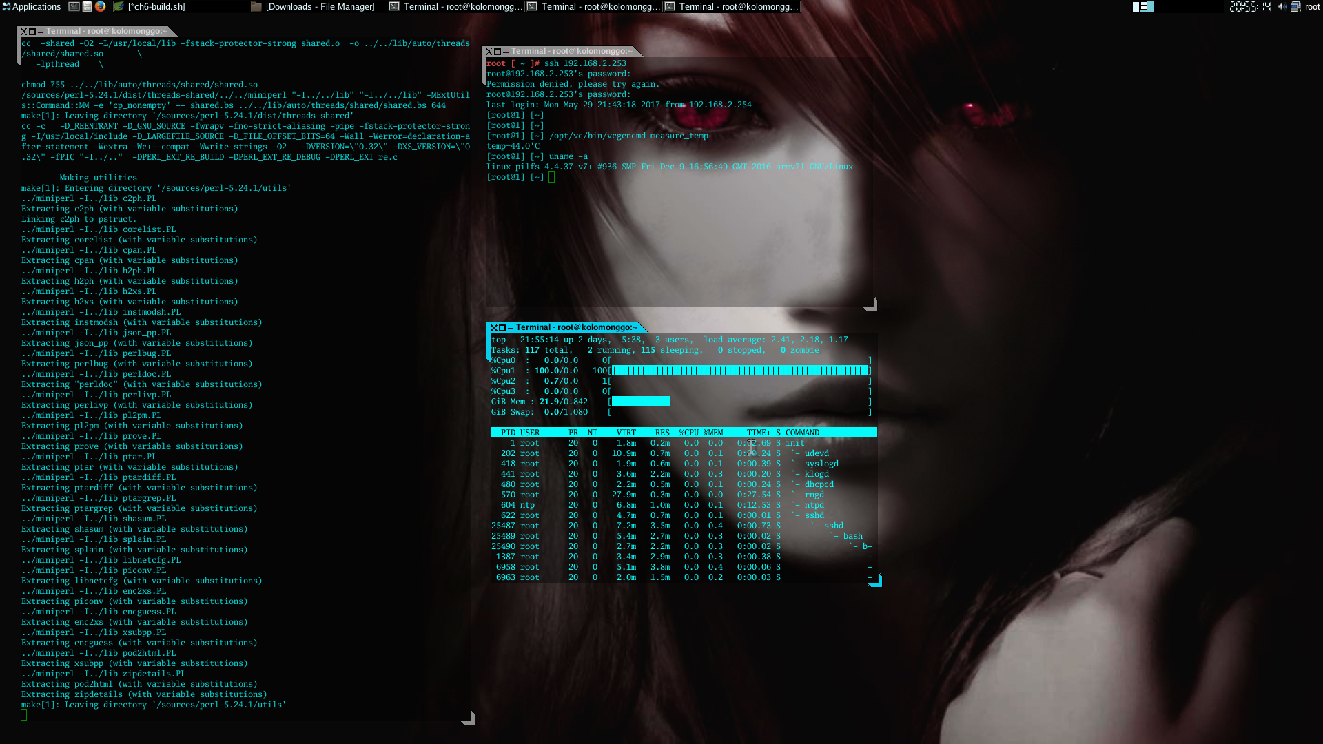Click the GiB Swap line in top
Image resolution: width=1323 pixels, height=744 pixels.
click(x=681, y=412)
